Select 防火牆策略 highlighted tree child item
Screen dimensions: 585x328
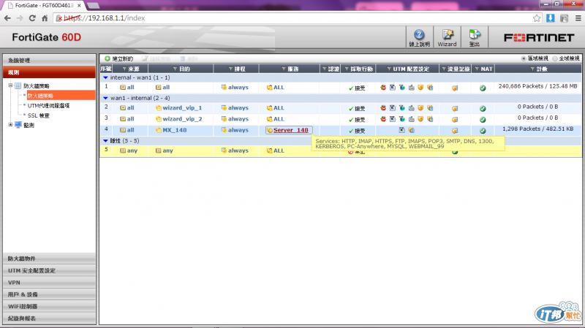(40, 96)
